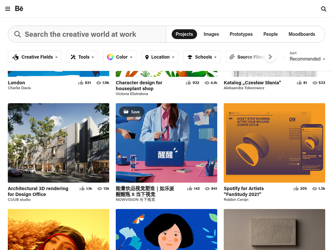Open 'Architectural 3D rendering for Design Office' title
This screenshot has height=250, width=333.
(x=38, y=191)
